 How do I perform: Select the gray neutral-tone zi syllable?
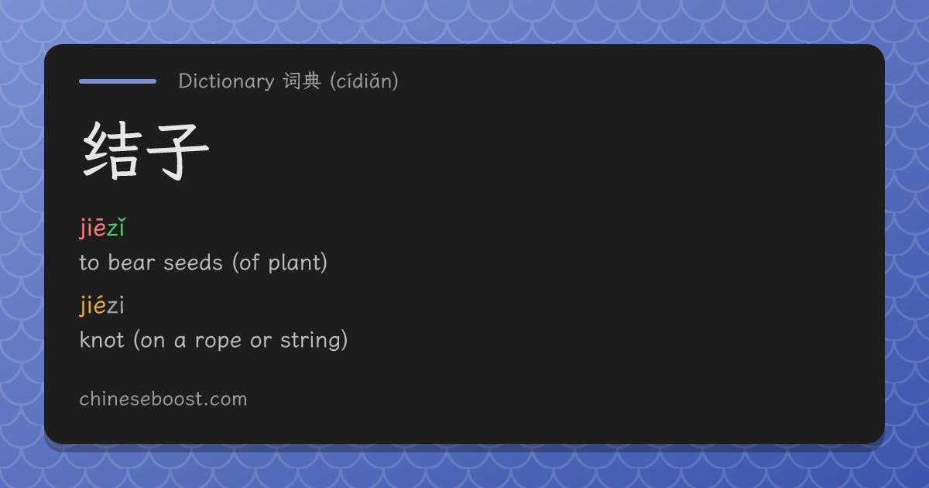[x=115, y=306]
